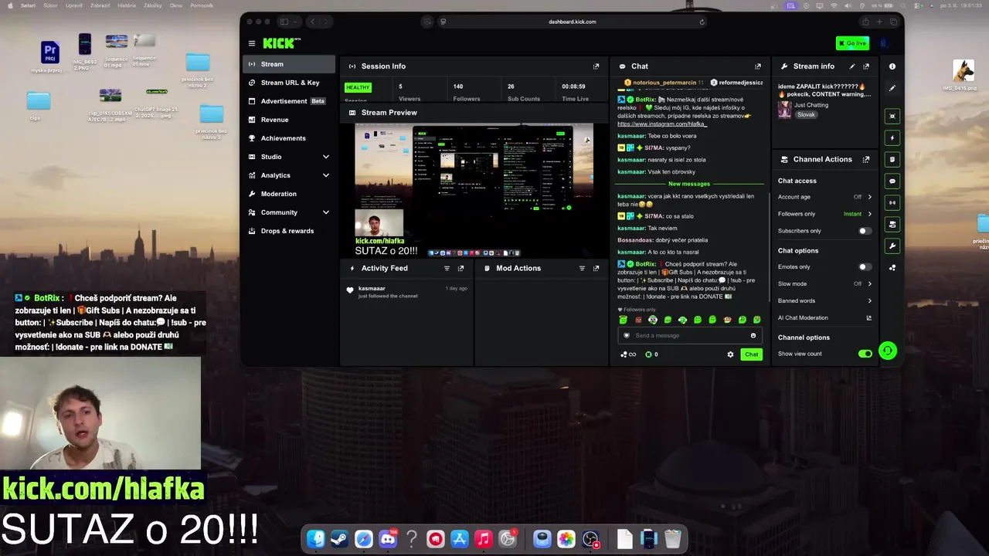Click the info icon in right toolbar
This screenshot has width=989, height=556.
coord(892,66)
